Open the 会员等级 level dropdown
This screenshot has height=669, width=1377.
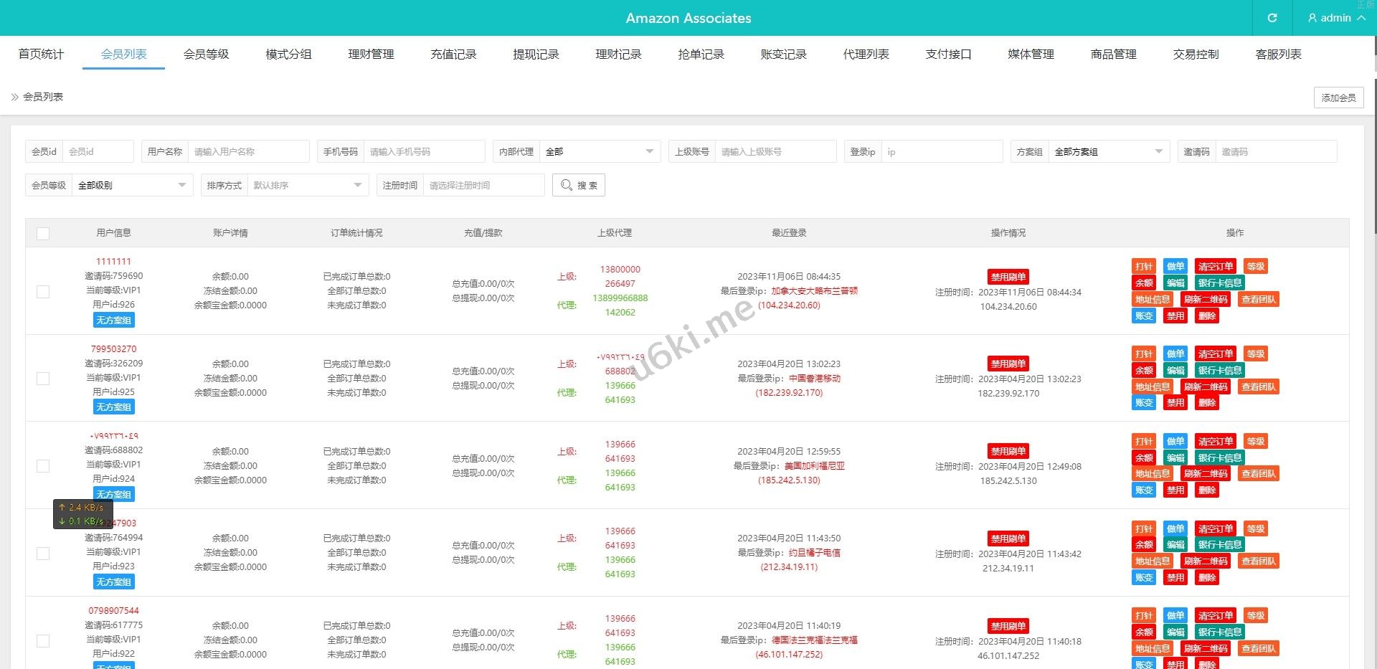[x=132, y=186]
